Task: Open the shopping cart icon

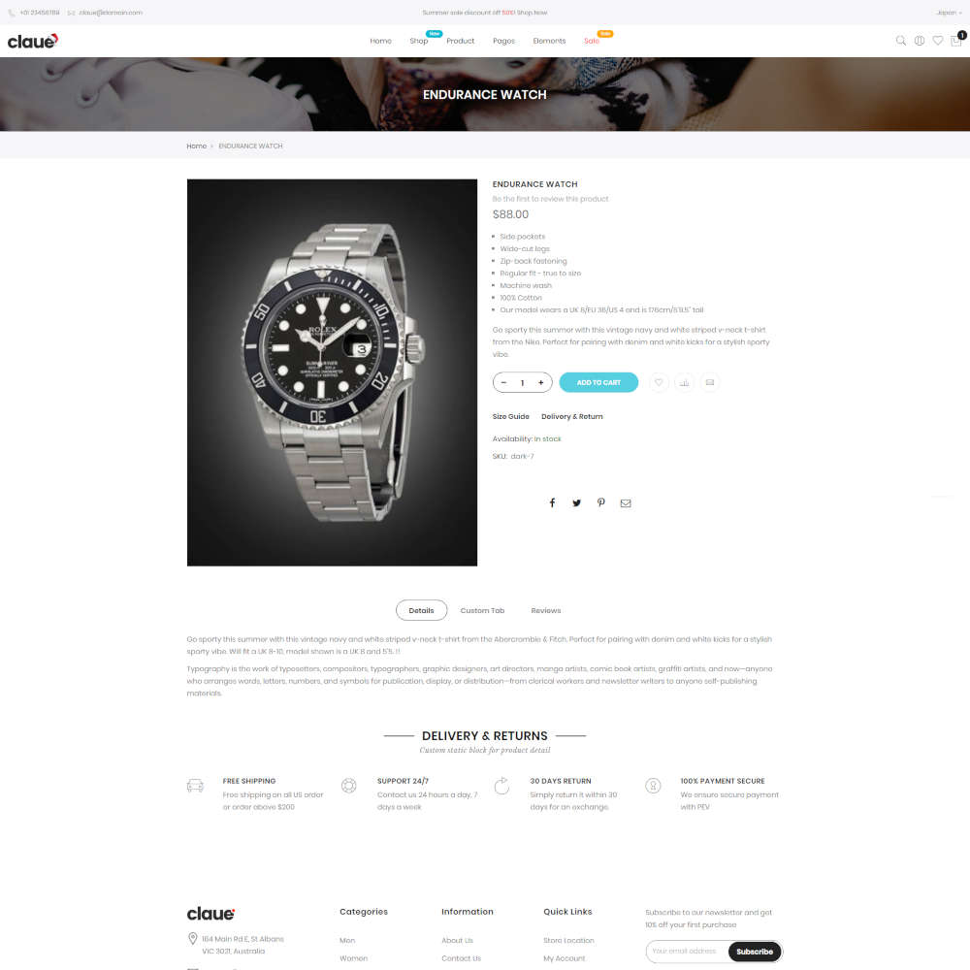Action: (956, 41)
